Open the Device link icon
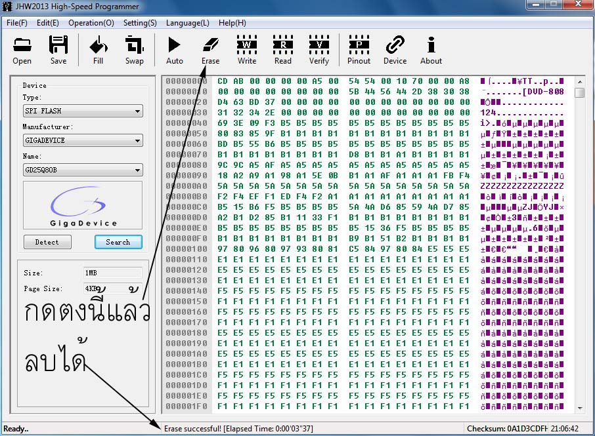Image resolution: width=595 pixels, height=436 pixels. click(395, 50)
